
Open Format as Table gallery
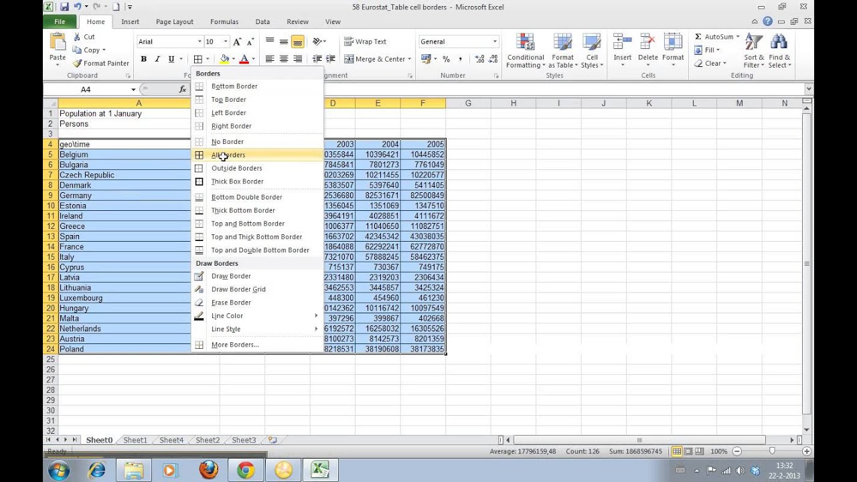(x=561, y=51)
